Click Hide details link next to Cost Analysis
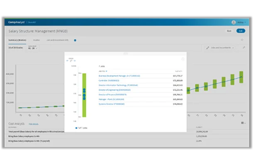 34,124
